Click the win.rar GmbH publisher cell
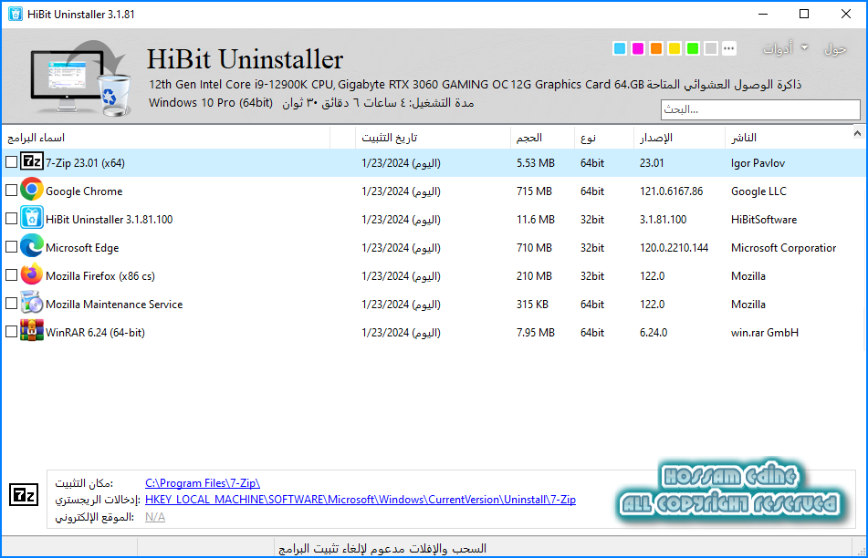Image resolution: width=868 pixels, height=558 pixels. (x=765, y=333)
